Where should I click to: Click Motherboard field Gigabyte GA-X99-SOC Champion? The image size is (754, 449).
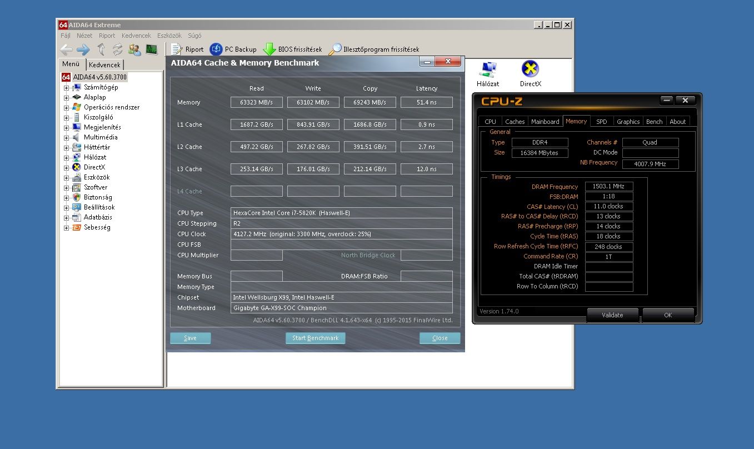click(x=342, y=308)
